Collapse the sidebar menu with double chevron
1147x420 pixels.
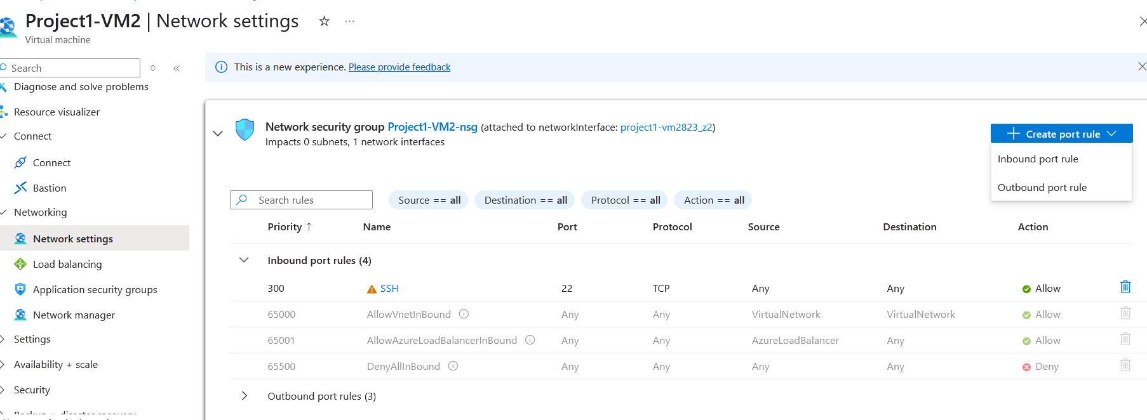click(177, 68)
